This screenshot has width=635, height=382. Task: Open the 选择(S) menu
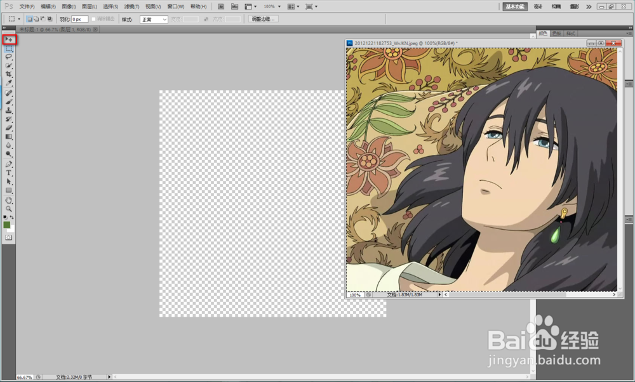pyautogui.click(x=110, y=6)
